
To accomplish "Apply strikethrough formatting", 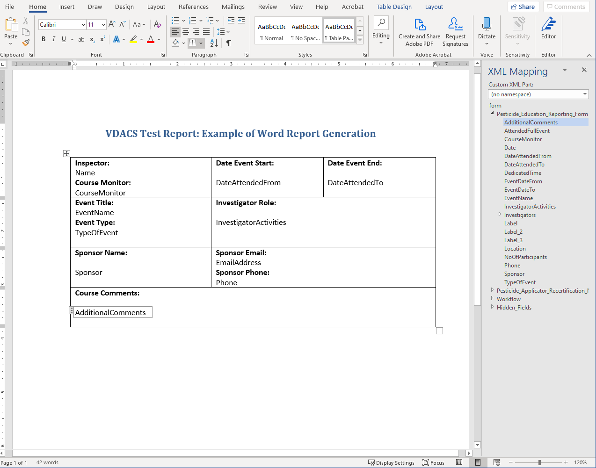I will (81, 39).
